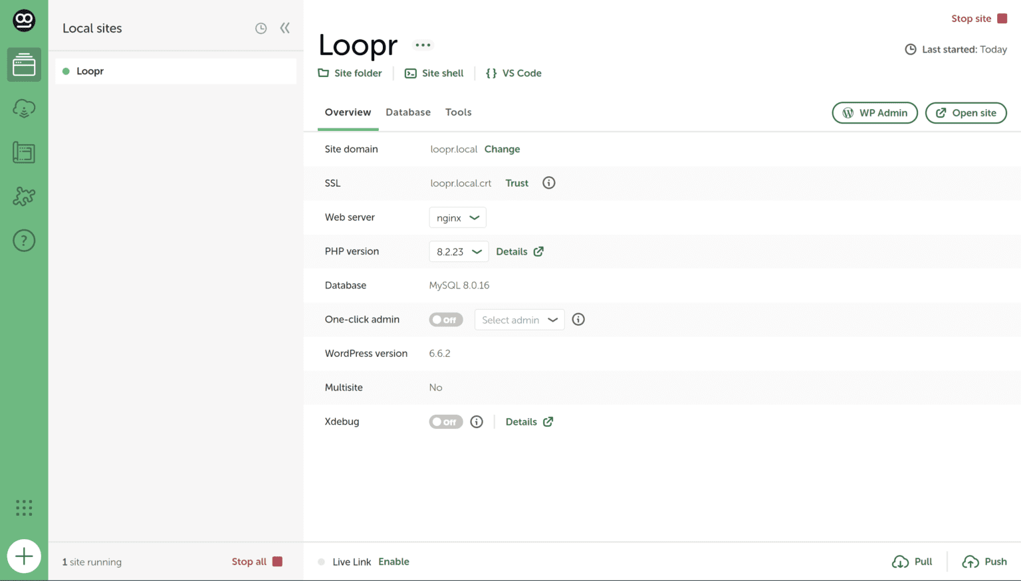Screen dimensions: 1021x581
Task: Open the Web server dropdown showing nginx
Action: pos(457,217)
